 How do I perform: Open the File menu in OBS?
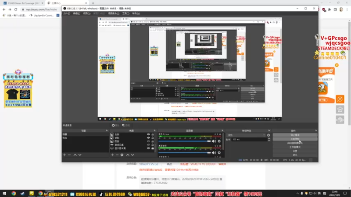(67, 14)
